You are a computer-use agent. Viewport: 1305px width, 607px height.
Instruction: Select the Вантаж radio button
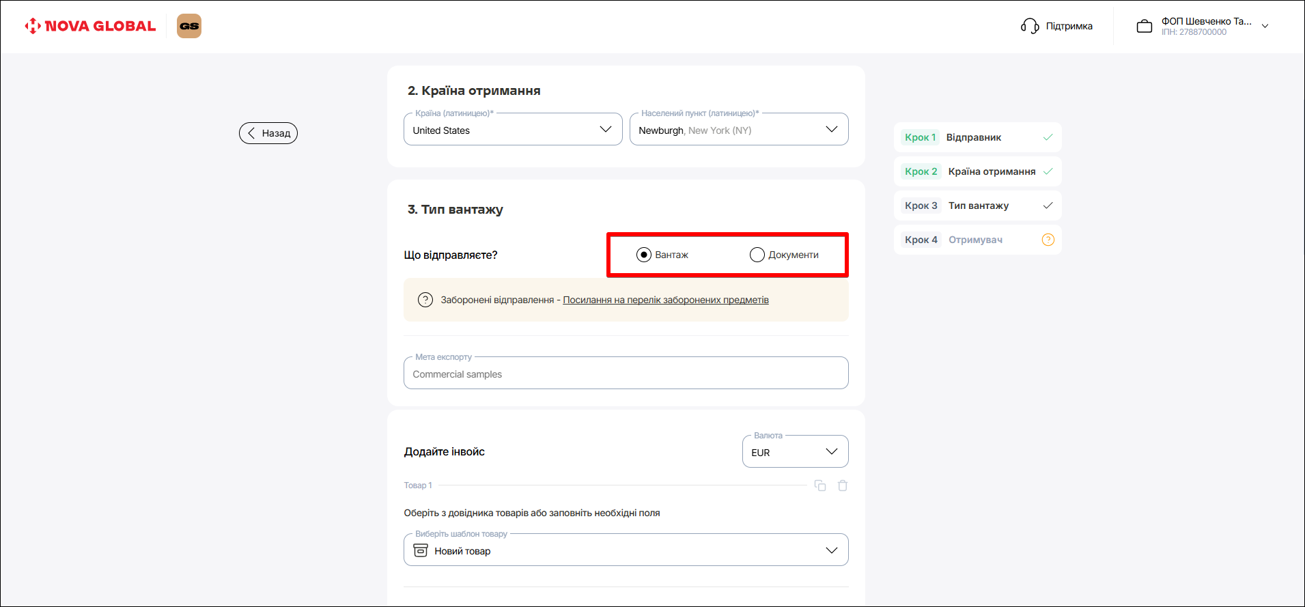[x=644, y=255]
